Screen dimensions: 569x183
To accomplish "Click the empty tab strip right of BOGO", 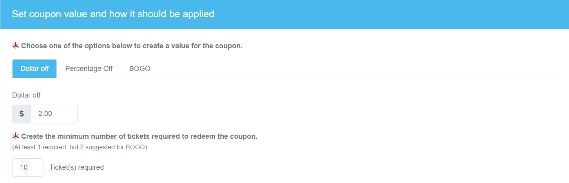I will tap(353, 69).
